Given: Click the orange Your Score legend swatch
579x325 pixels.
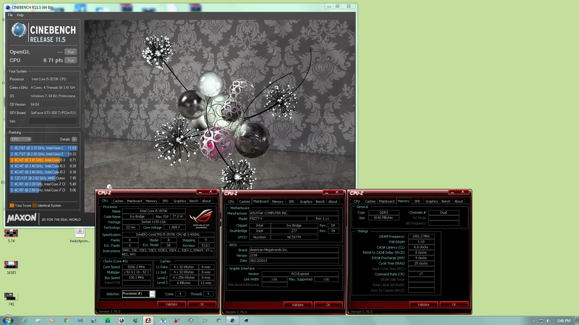Looking at the screenshot, I should click(12, 206).
